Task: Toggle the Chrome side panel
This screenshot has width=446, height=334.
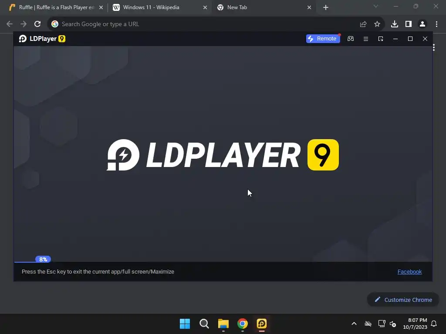Action: [409, 24]
